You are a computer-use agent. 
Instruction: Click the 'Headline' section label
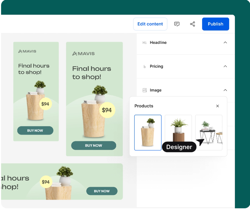(158, 42)
